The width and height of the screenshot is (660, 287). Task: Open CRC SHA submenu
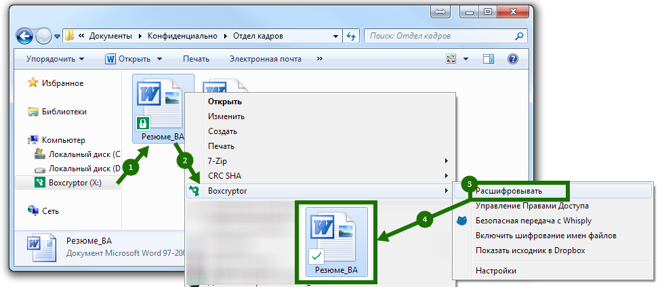point(321,175)
